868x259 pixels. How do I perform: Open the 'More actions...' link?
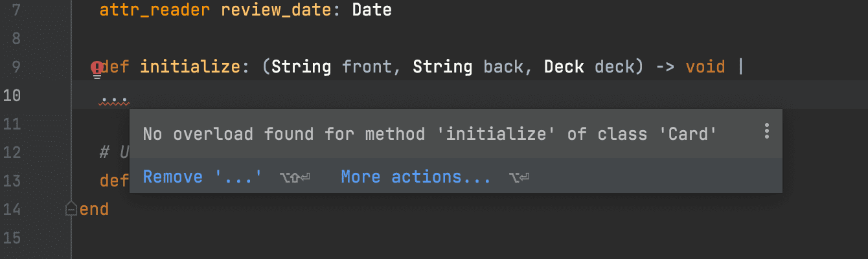pos(416,177)
